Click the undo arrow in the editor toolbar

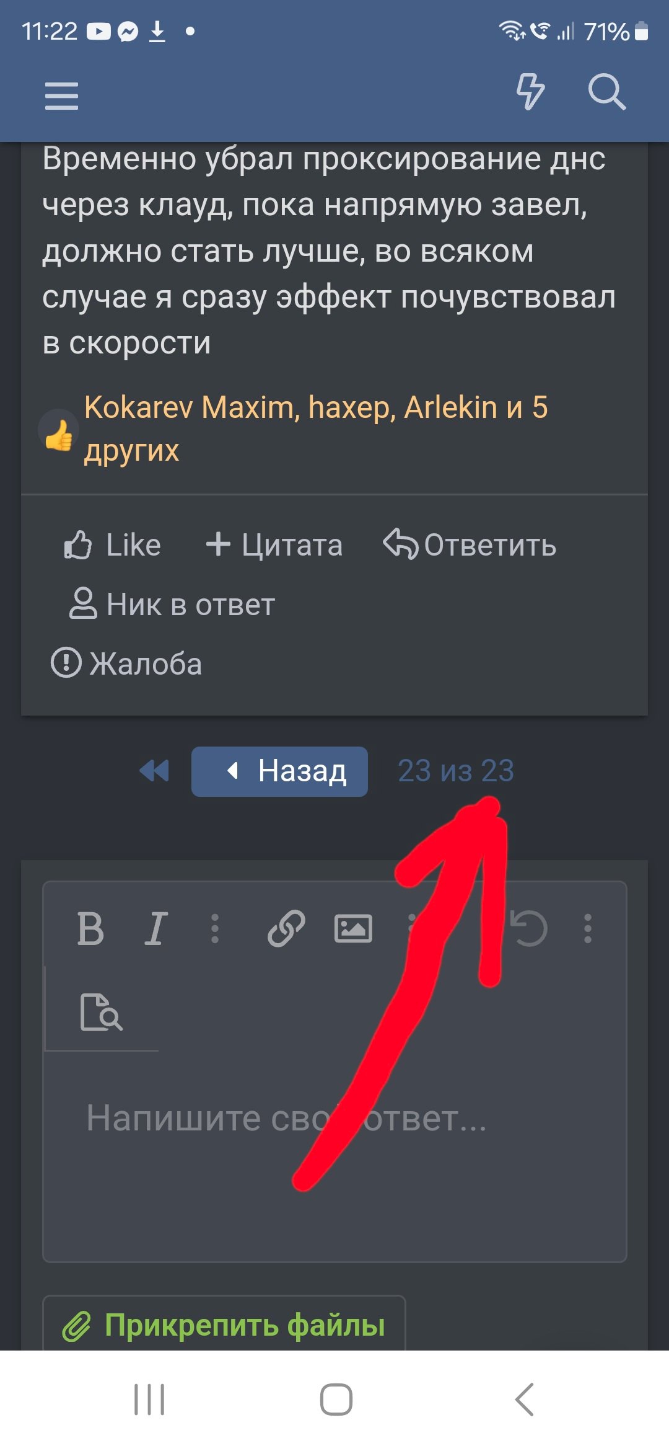[x=528, y=929]
